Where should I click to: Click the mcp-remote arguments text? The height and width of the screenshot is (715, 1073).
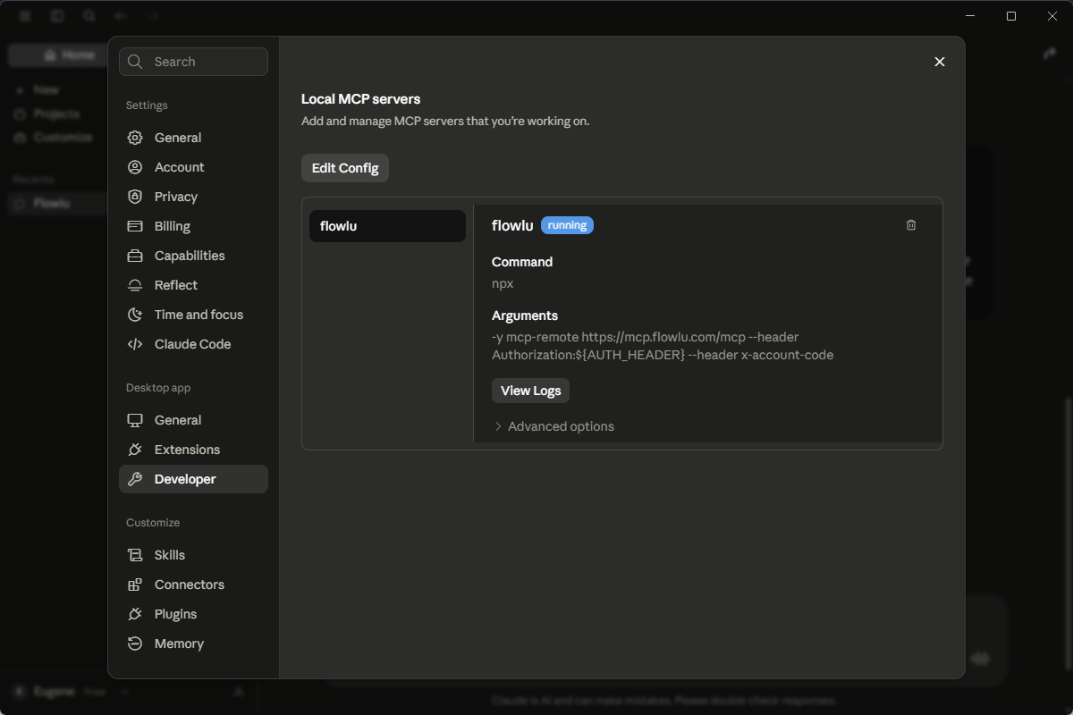663,346
